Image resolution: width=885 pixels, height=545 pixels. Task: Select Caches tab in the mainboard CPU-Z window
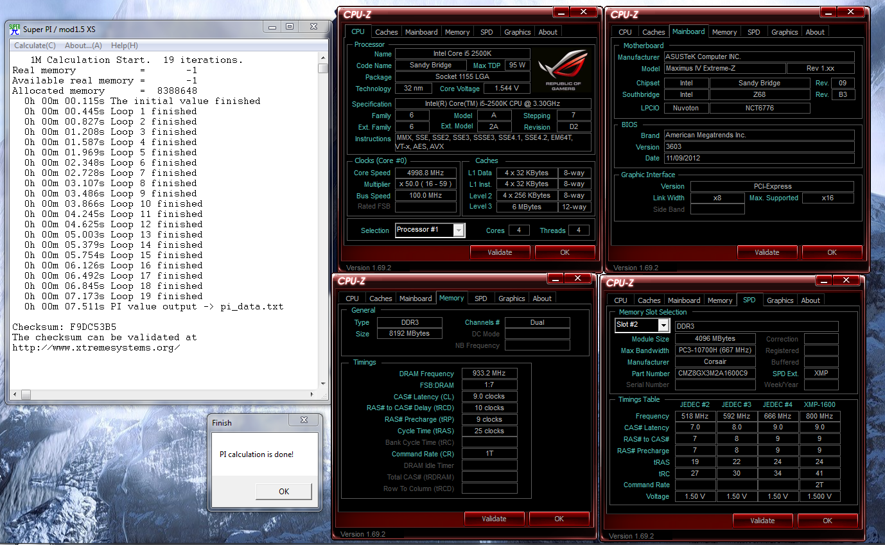tap(654, 32)
